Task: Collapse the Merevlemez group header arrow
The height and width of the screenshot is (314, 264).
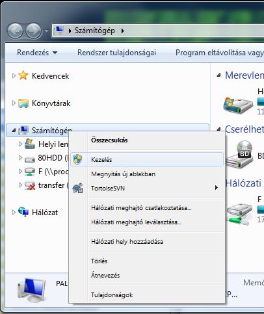Action: click(x=219, y=75)
